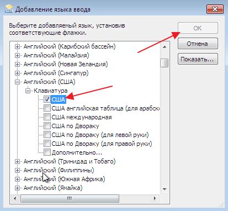This screenshot has height=211, width=228.
Task: Expand Английский (Сингапур) node
Action: [x=17, y=73]
